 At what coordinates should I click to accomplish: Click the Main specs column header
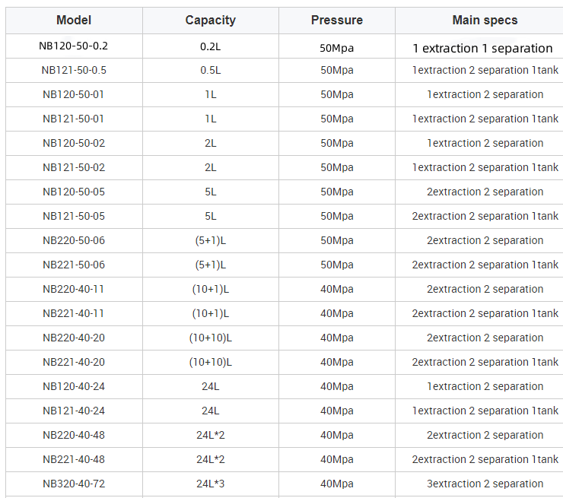485,21
